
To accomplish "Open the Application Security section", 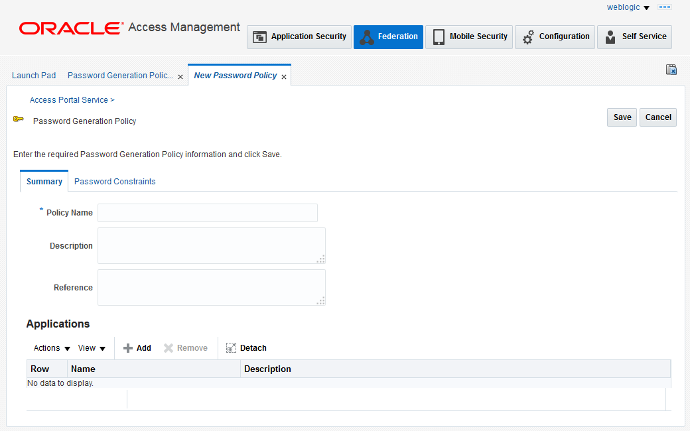I will [299, 37].
